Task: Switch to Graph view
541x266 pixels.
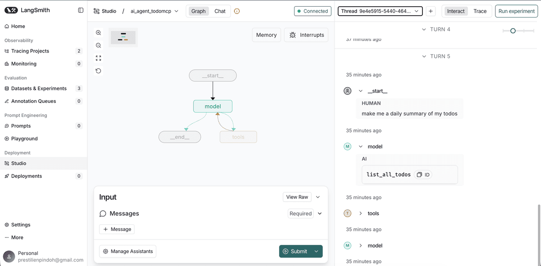Action: [198, 11]
